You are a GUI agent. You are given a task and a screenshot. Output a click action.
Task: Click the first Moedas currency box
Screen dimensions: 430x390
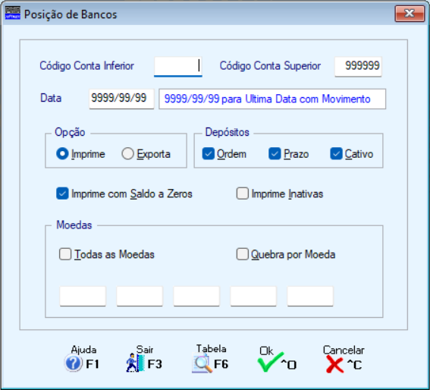point(83,296)
